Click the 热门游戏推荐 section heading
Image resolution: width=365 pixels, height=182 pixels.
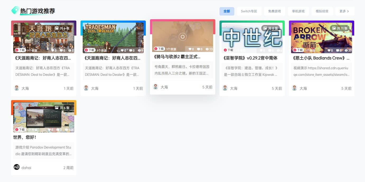point(38,11)
